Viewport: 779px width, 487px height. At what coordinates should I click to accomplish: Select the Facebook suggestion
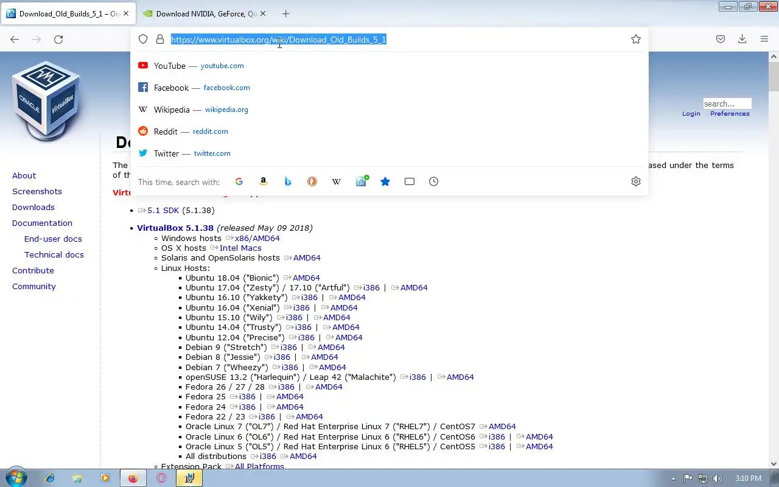[389, 88]
